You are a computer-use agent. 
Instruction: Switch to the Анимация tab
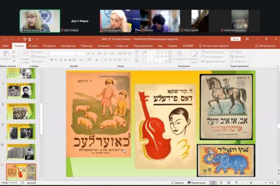[x=104, y=46]
